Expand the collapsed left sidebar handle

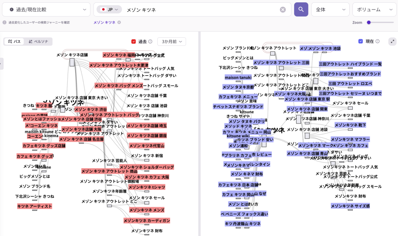click(x=1, y=64)
